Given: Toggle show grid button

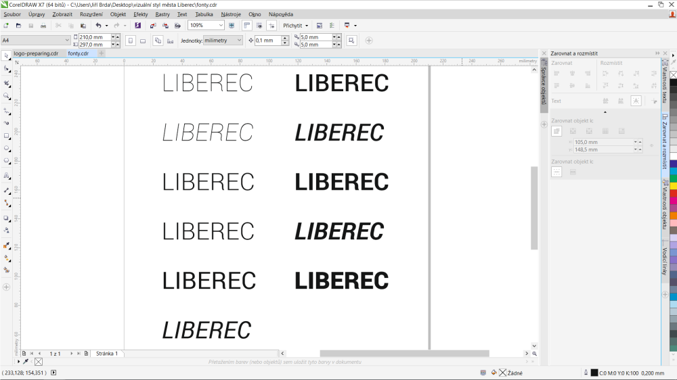Looking at the screenshot, I should [259, 26].
